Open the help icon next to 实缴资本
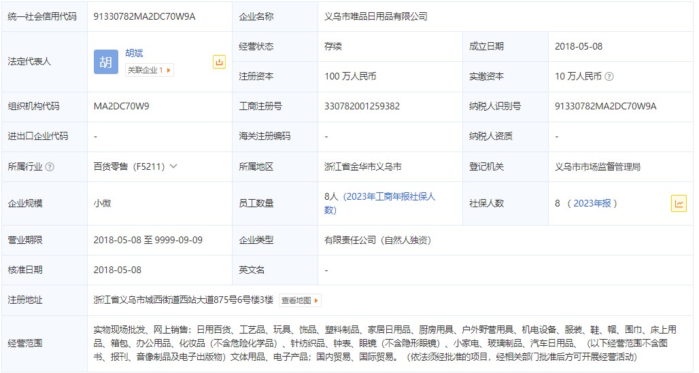The height and width of the screenshot is (373, 699). 609,77
